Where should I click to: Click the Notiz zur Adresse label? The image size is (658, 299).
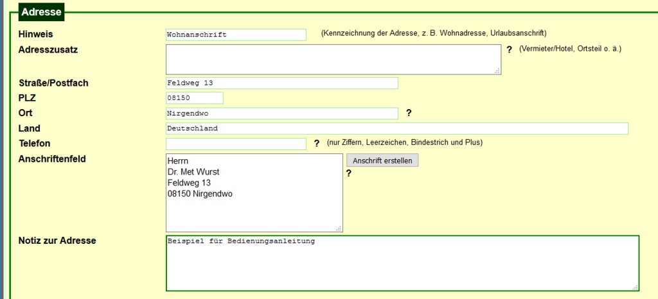click(57, 241)
